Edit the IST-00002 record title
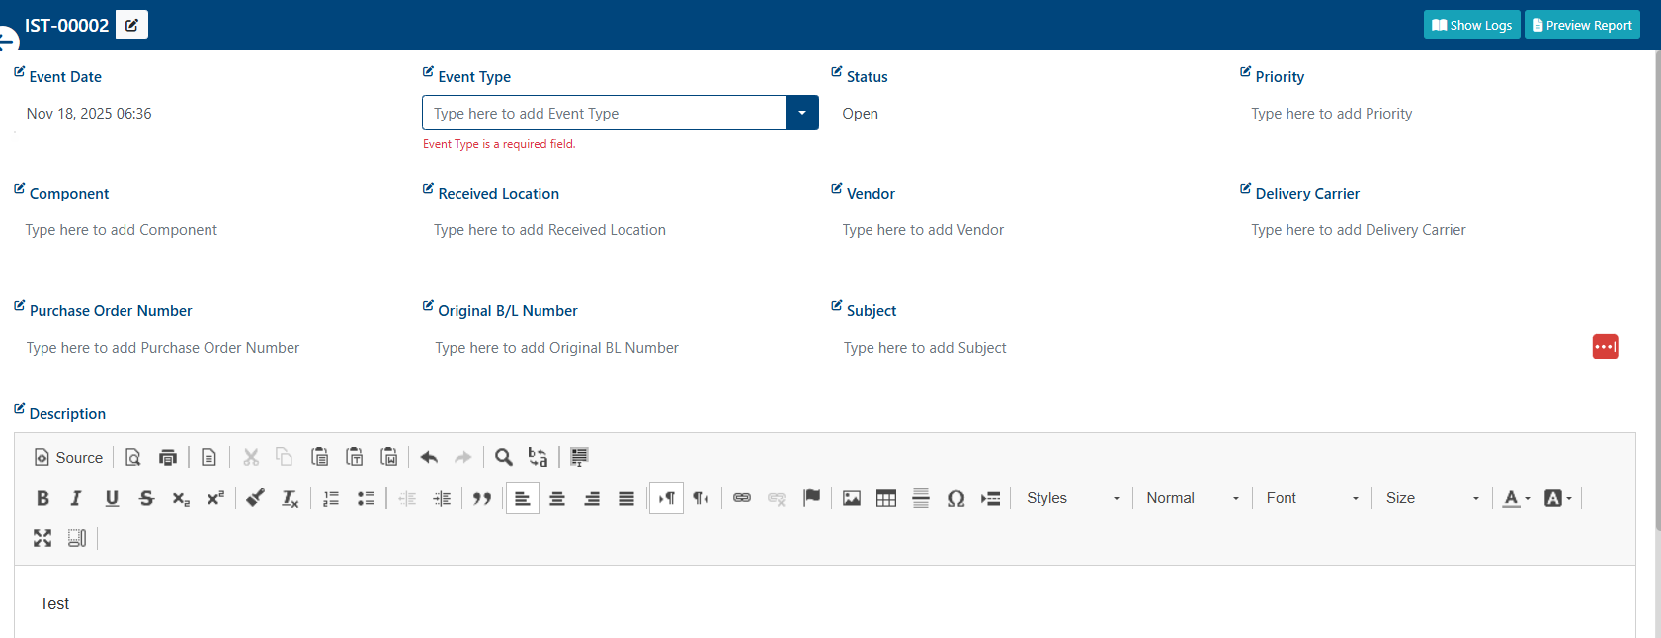1661x638 pixels. [x=131, y=25]
